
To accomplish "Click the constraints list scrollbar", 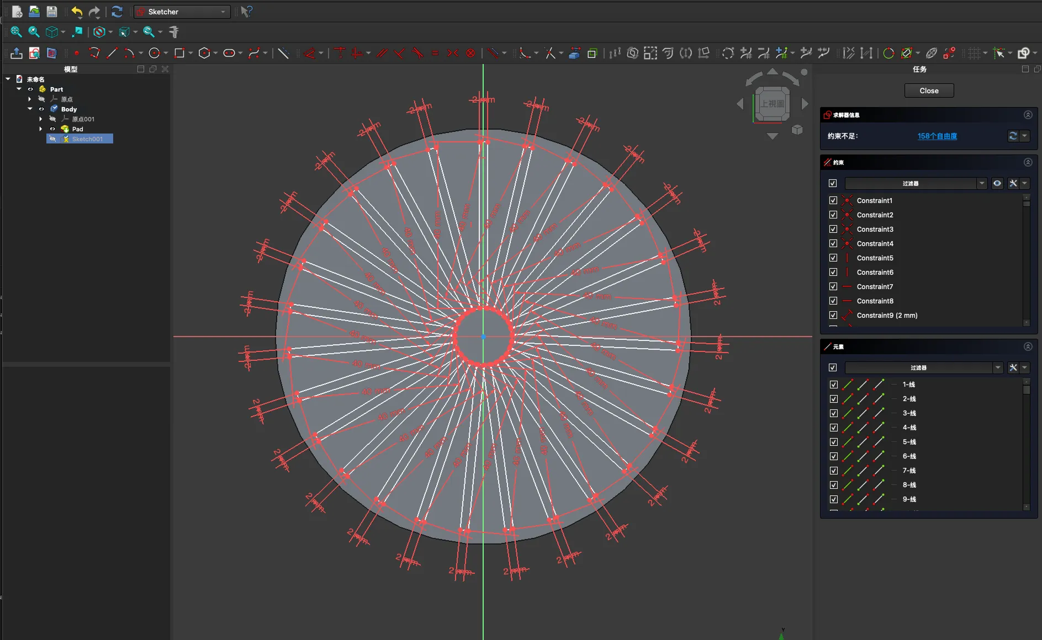I will [1026, 259].
